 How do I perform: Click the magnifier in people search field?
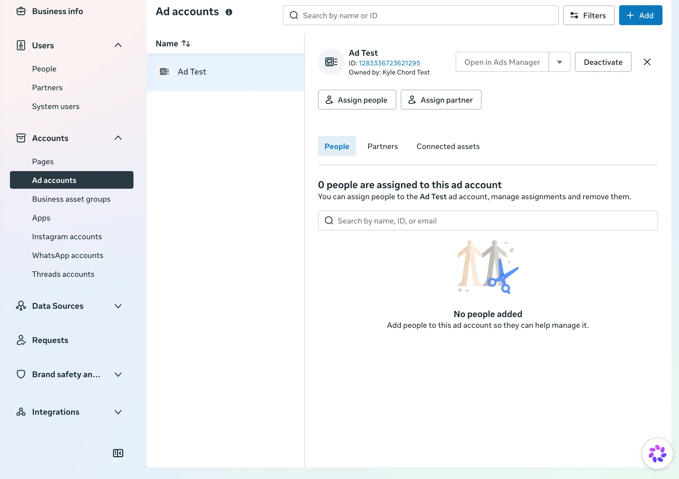(x=329, y=220)
